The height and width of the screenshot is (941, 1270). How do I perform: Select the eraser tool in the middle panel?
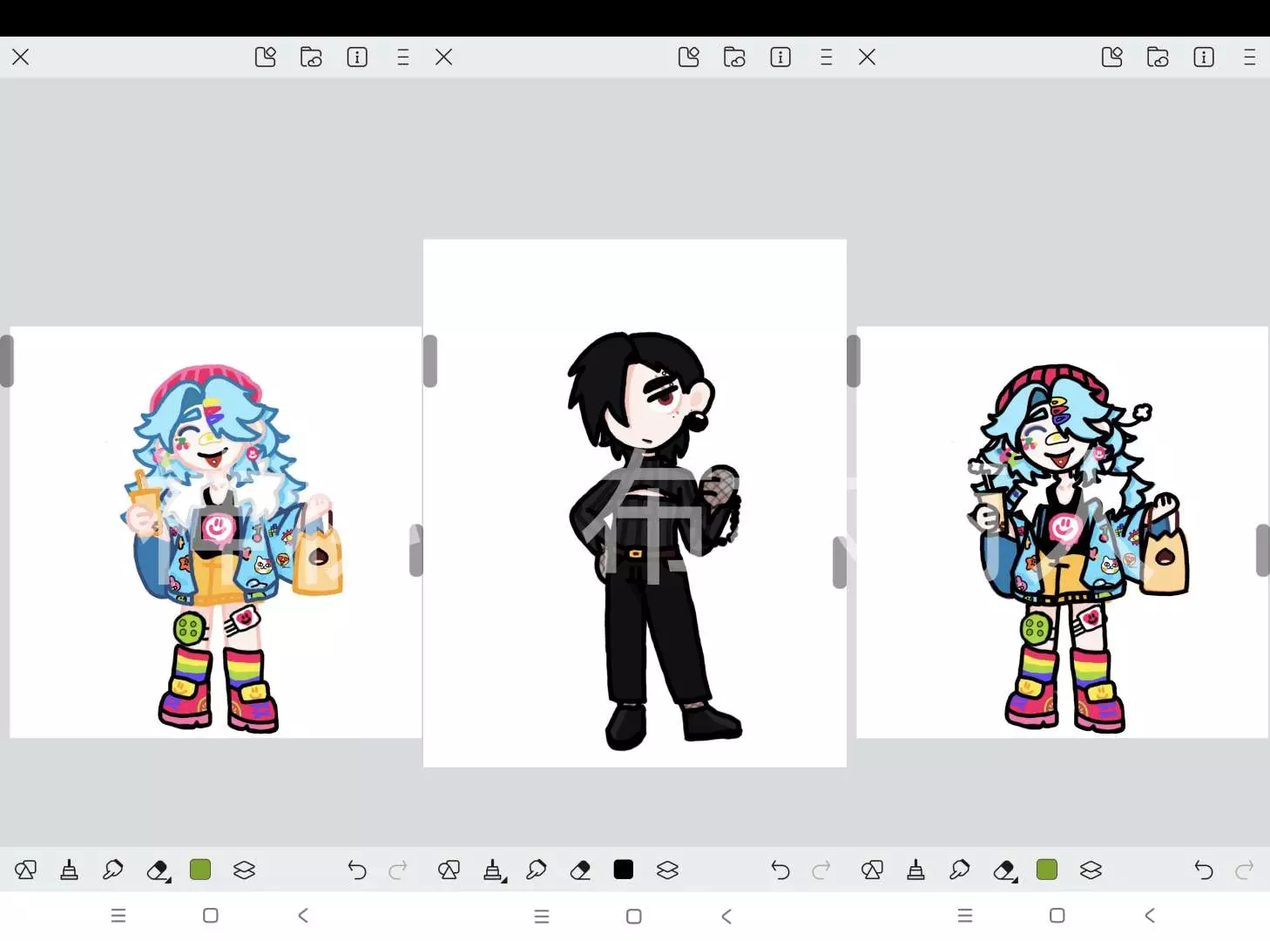point(580,870)
